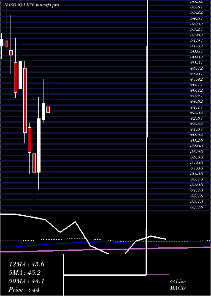Click the 48.07 price axis label
The image size is (211, 296).
197,74
